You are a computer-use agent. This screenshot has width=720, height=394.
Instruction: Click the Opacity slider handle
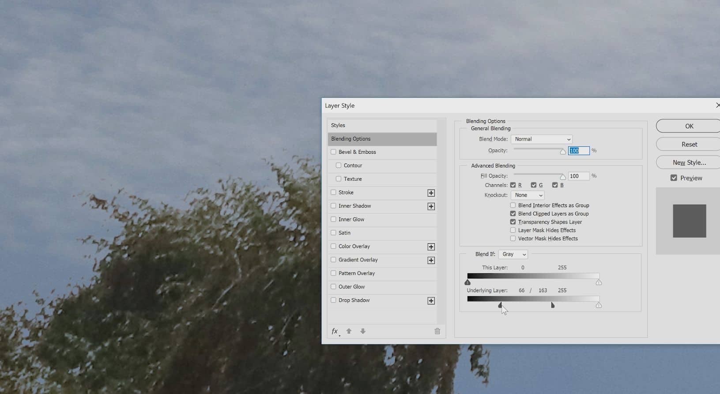[x=563, y=152]
